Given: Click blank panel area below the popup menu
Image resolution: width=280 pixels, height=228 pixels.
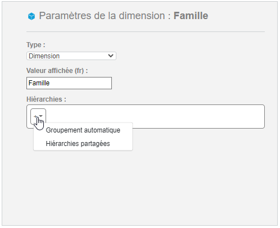Looking at the screenshot, I should point(139,187).
